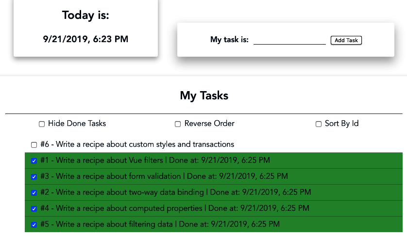The width and height of the screenshot is (407, 236).
Task: Click the Hide Done Tasks label text
Action: 77,124
